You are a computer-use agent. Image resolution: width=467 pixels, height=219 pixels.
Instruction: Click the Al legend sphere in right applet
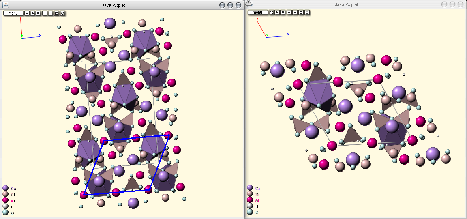[250, 200]
